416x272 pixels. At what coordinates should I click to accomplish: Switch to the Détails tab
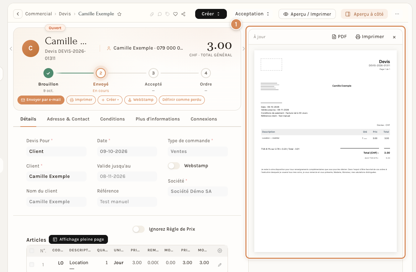(x=28, y=119)
